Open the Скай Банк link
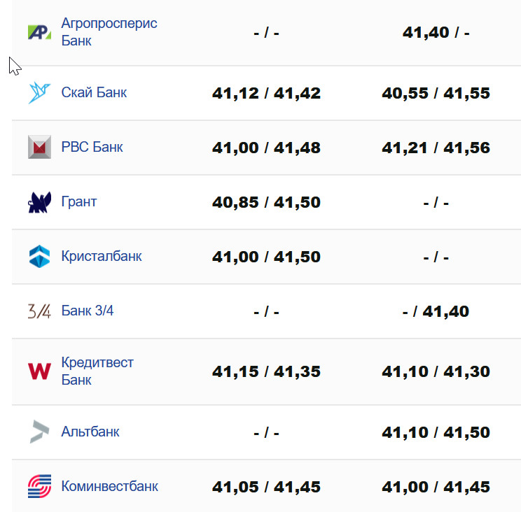Image resolution: width=521 pixels, height=512 pixels. [94, 92]
